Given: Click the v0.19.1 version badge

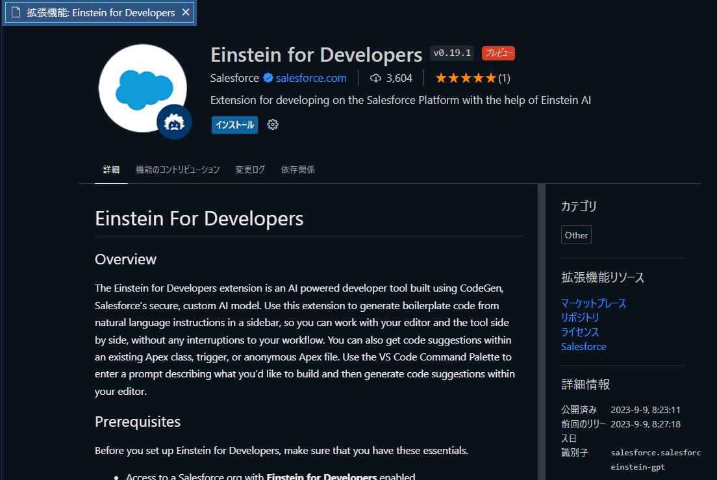Looking at the screenshot, I should pyautogui.click(x=452, y=53).
